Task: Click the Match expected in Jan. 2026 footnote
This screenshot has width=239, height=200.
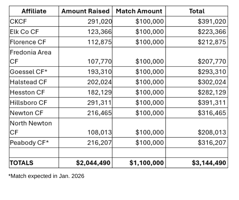Action: point(46,176)
